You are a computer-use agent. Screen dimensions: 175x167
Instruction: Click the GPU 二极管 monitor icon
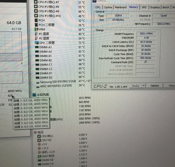[x=37, y=43]
